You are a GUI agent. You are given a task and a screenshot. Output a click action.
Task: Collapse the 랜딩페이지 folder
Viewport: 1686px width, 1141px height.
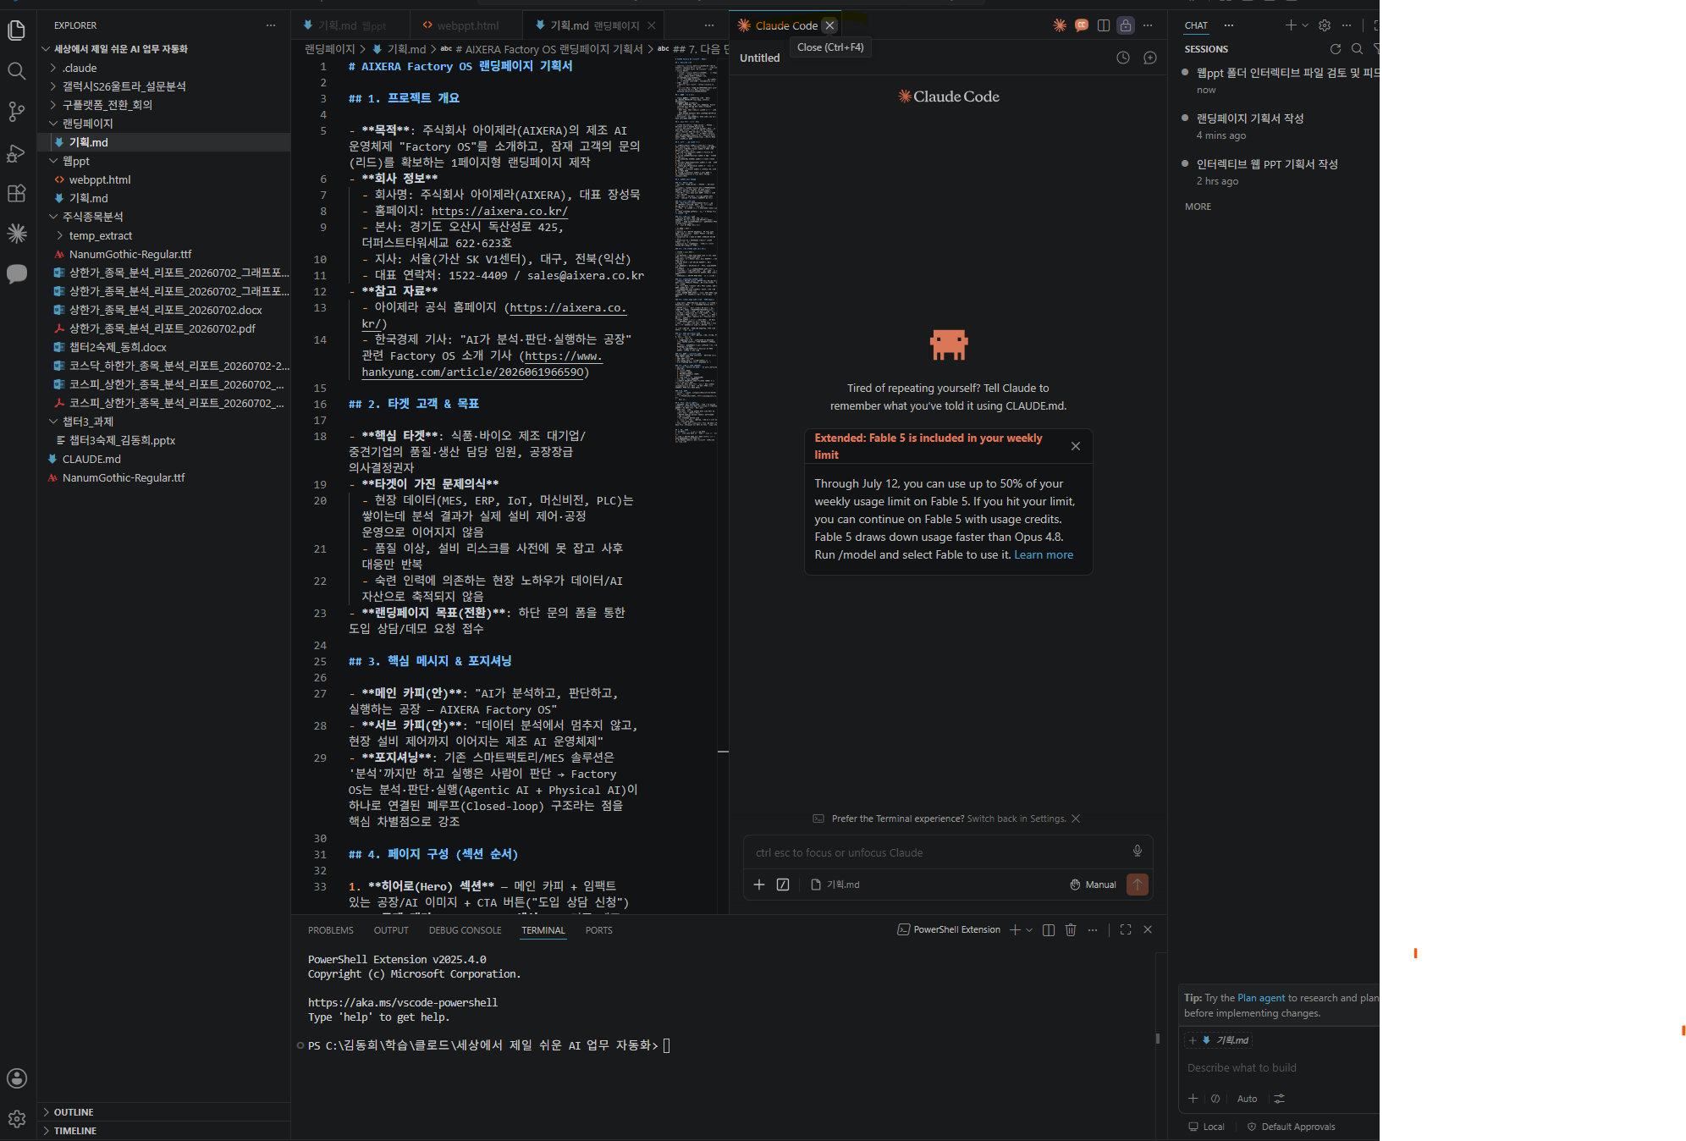pyautogui.click(x=87, y=124)
